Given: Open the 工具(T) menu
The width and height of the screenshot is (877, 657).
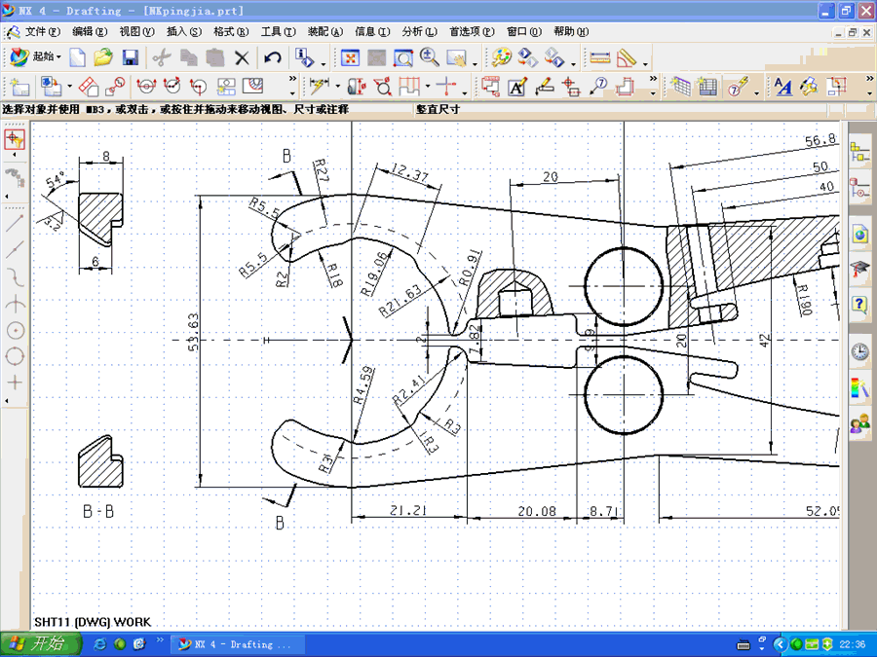Looking at the screenshot, I should [278, 32].
